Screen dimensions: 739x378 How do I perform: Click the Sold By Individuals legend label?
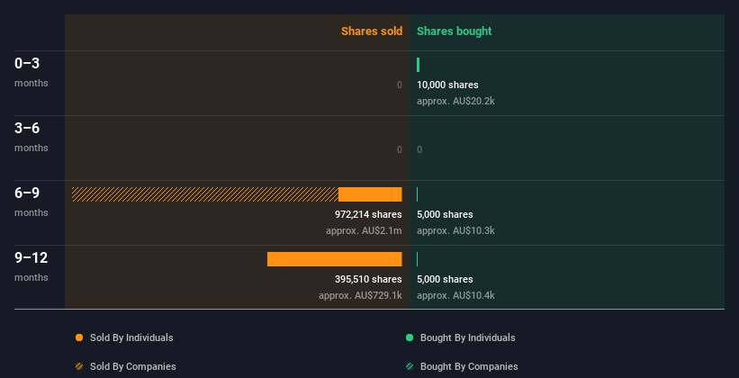coord(131,337)
